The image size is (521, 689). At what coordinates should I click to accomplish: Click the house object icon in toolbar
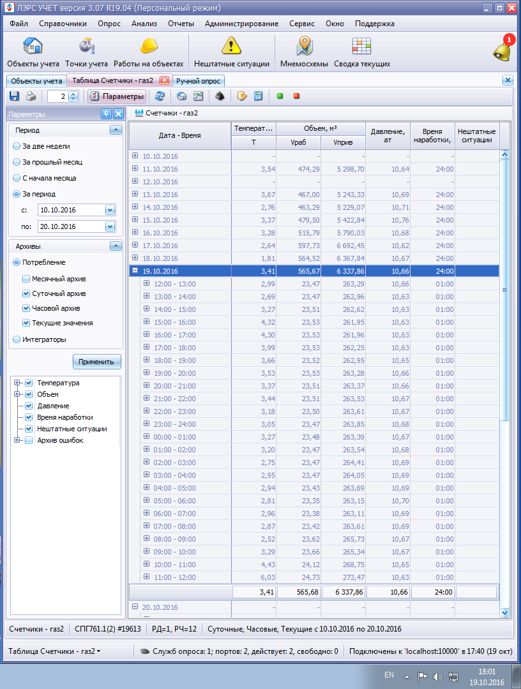tap(181, 96)
